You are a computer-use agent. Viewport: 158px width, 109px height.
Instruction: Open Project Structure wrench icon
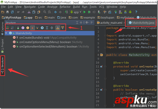[105, 12]
